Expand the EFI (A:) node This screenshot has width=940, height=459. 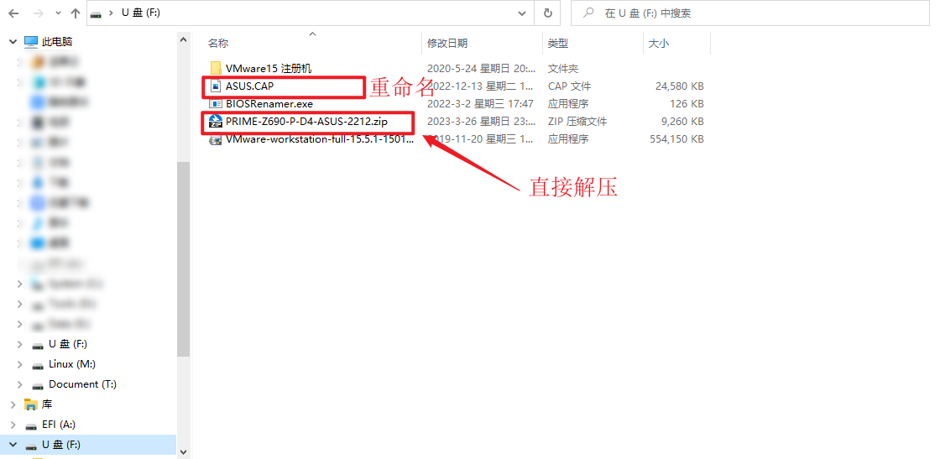click(13, 425)
